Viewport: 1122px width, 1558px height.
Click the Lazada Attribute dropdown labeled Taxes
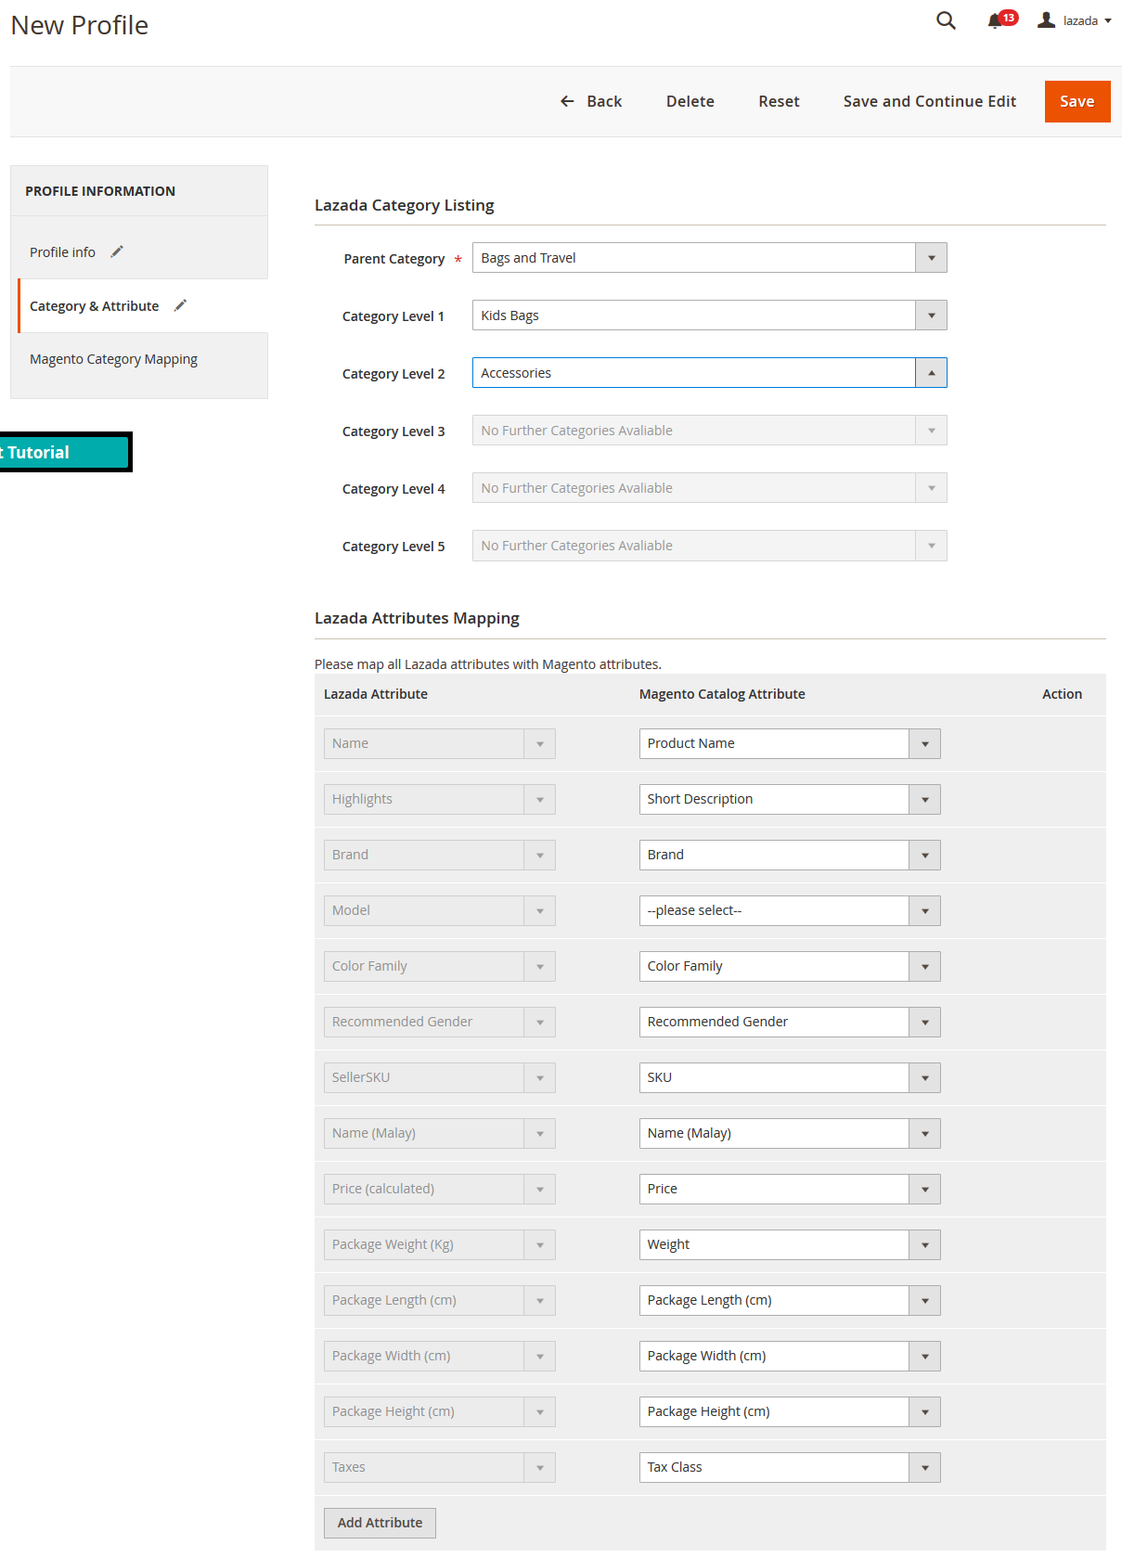pyautogui.click(x=440, y=1467)
